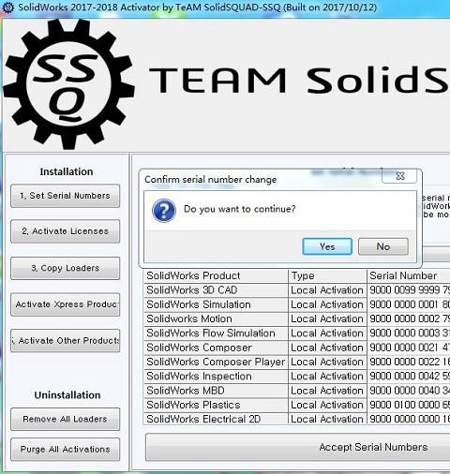Confirm the serial change with Yes
450x474 pixels.
pos(327,246)
